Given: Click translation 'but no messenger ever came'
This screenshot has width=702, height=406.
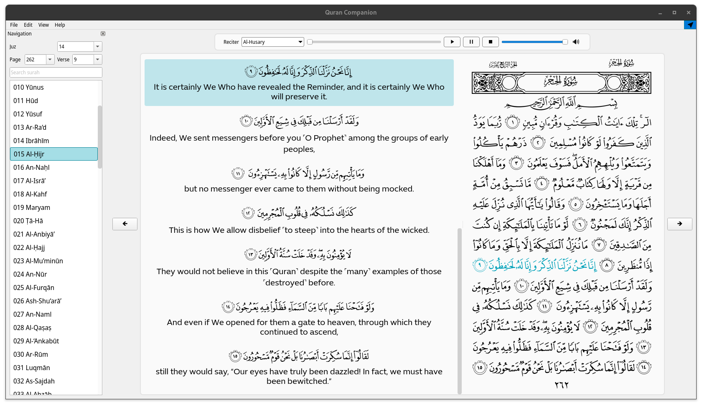Looking at the screenshot, I should tap(299, 189).
